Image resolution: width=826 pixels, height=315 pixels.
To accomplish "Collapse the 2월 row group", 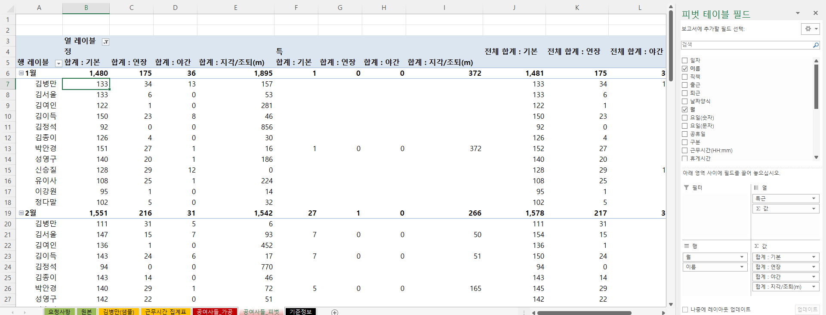I will (x=21, y=213).
